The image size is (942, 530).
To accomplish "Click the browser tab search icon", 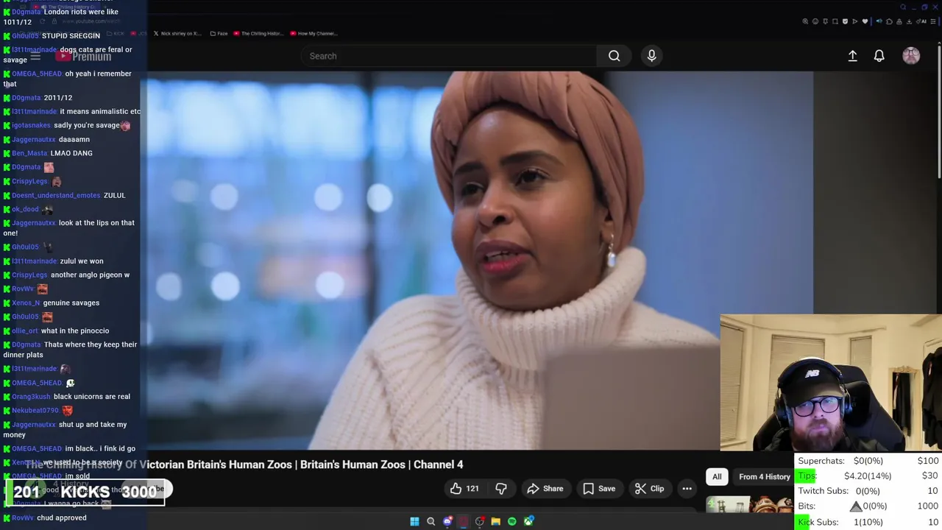I will click(903, 7).
